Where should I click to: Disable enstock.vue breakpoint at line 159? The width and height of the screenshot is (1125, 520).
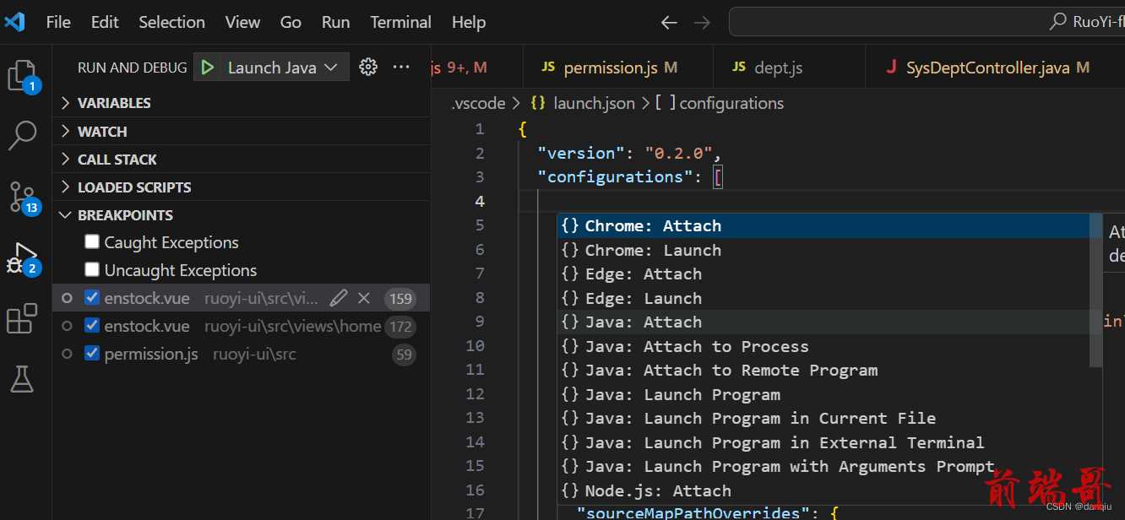coord(92,298)
